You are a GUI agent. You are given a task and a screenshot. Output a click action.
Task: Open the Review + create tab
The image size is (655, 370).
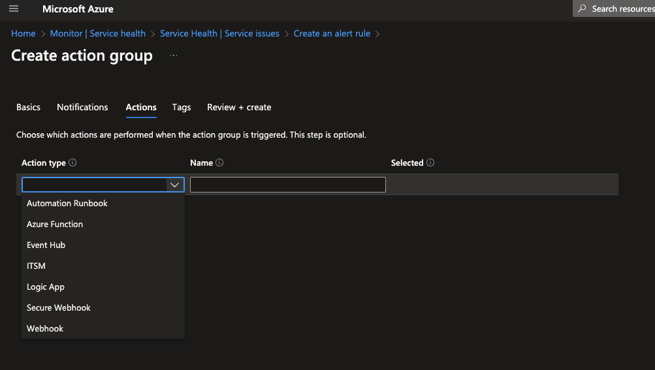tap(239, 107)
